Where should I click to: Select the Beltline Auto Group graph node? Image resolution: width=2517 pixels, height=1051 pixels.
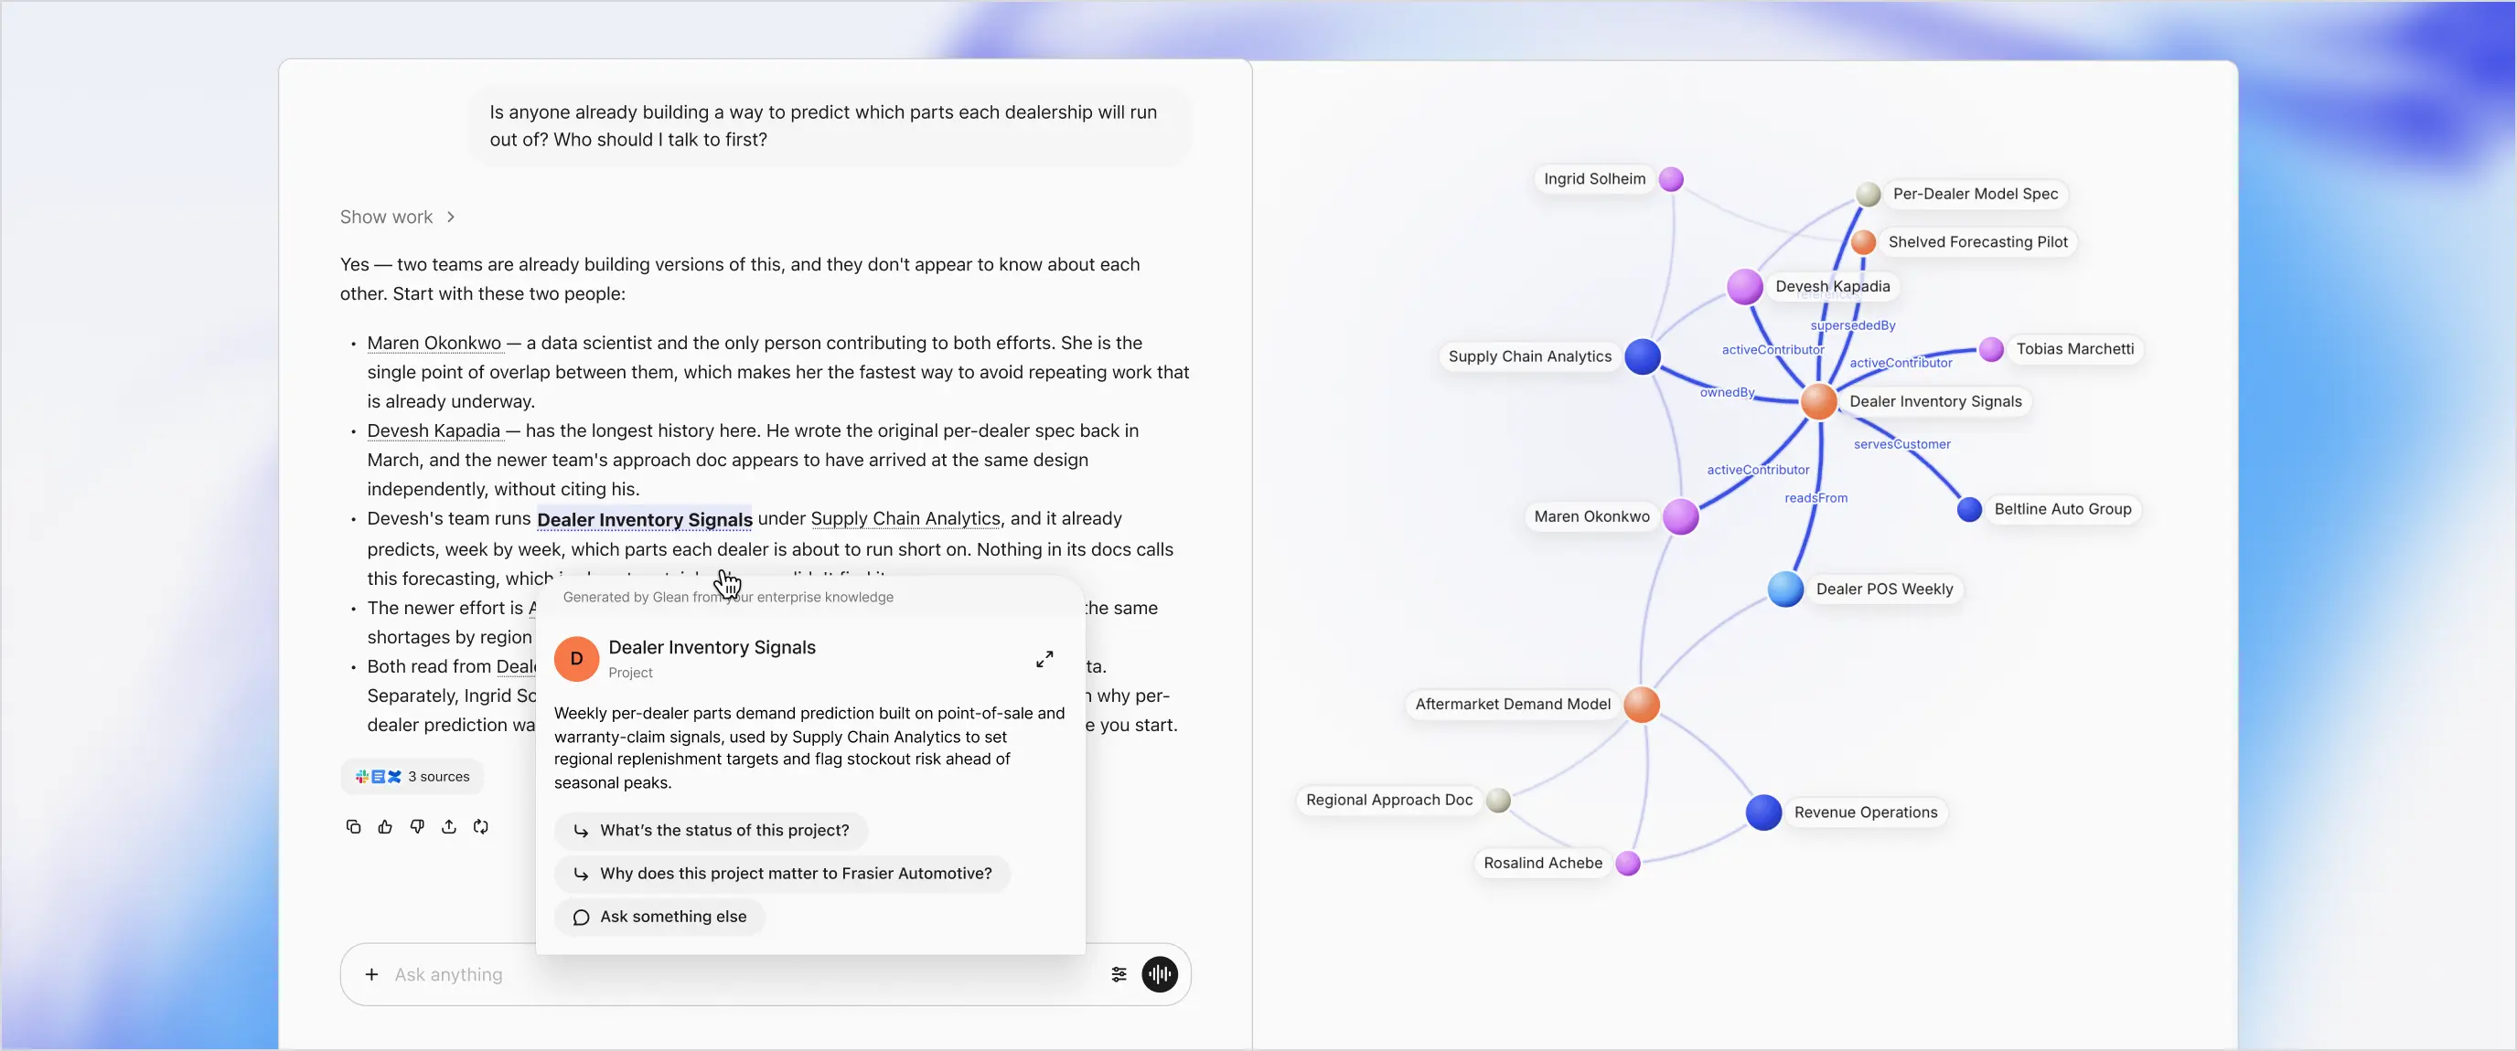point(1970,509)
